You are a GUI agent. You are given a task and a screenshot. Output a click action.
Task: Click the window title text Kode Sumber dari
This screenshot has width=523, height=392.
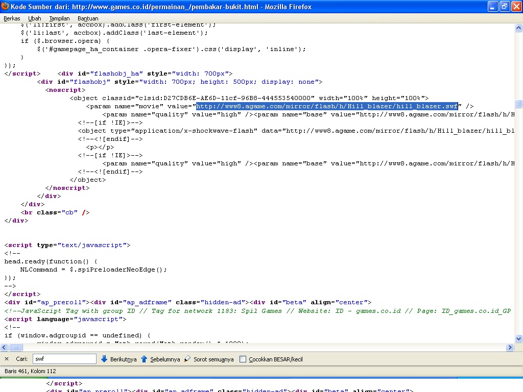click(x=161, y=7)
